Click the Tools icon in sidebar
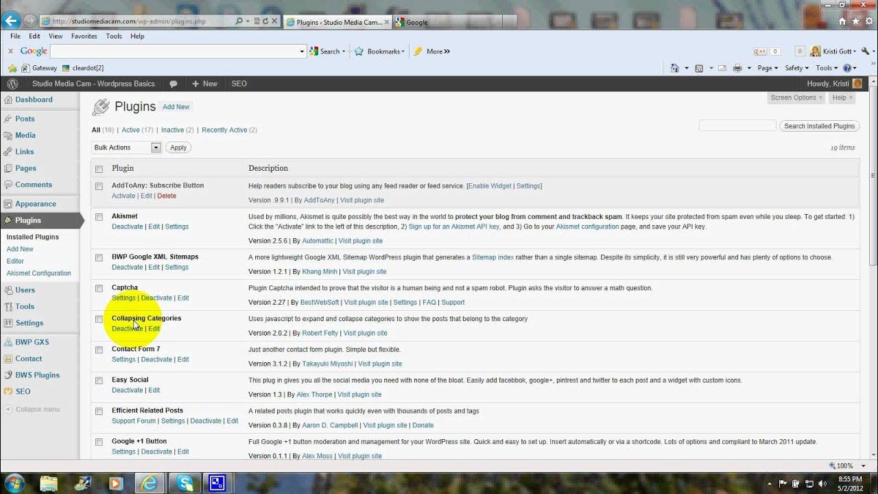878x494 pixels. pyautogui.click(x=8, y=307)
